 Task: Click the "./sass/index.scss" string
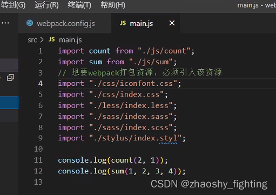131,127
